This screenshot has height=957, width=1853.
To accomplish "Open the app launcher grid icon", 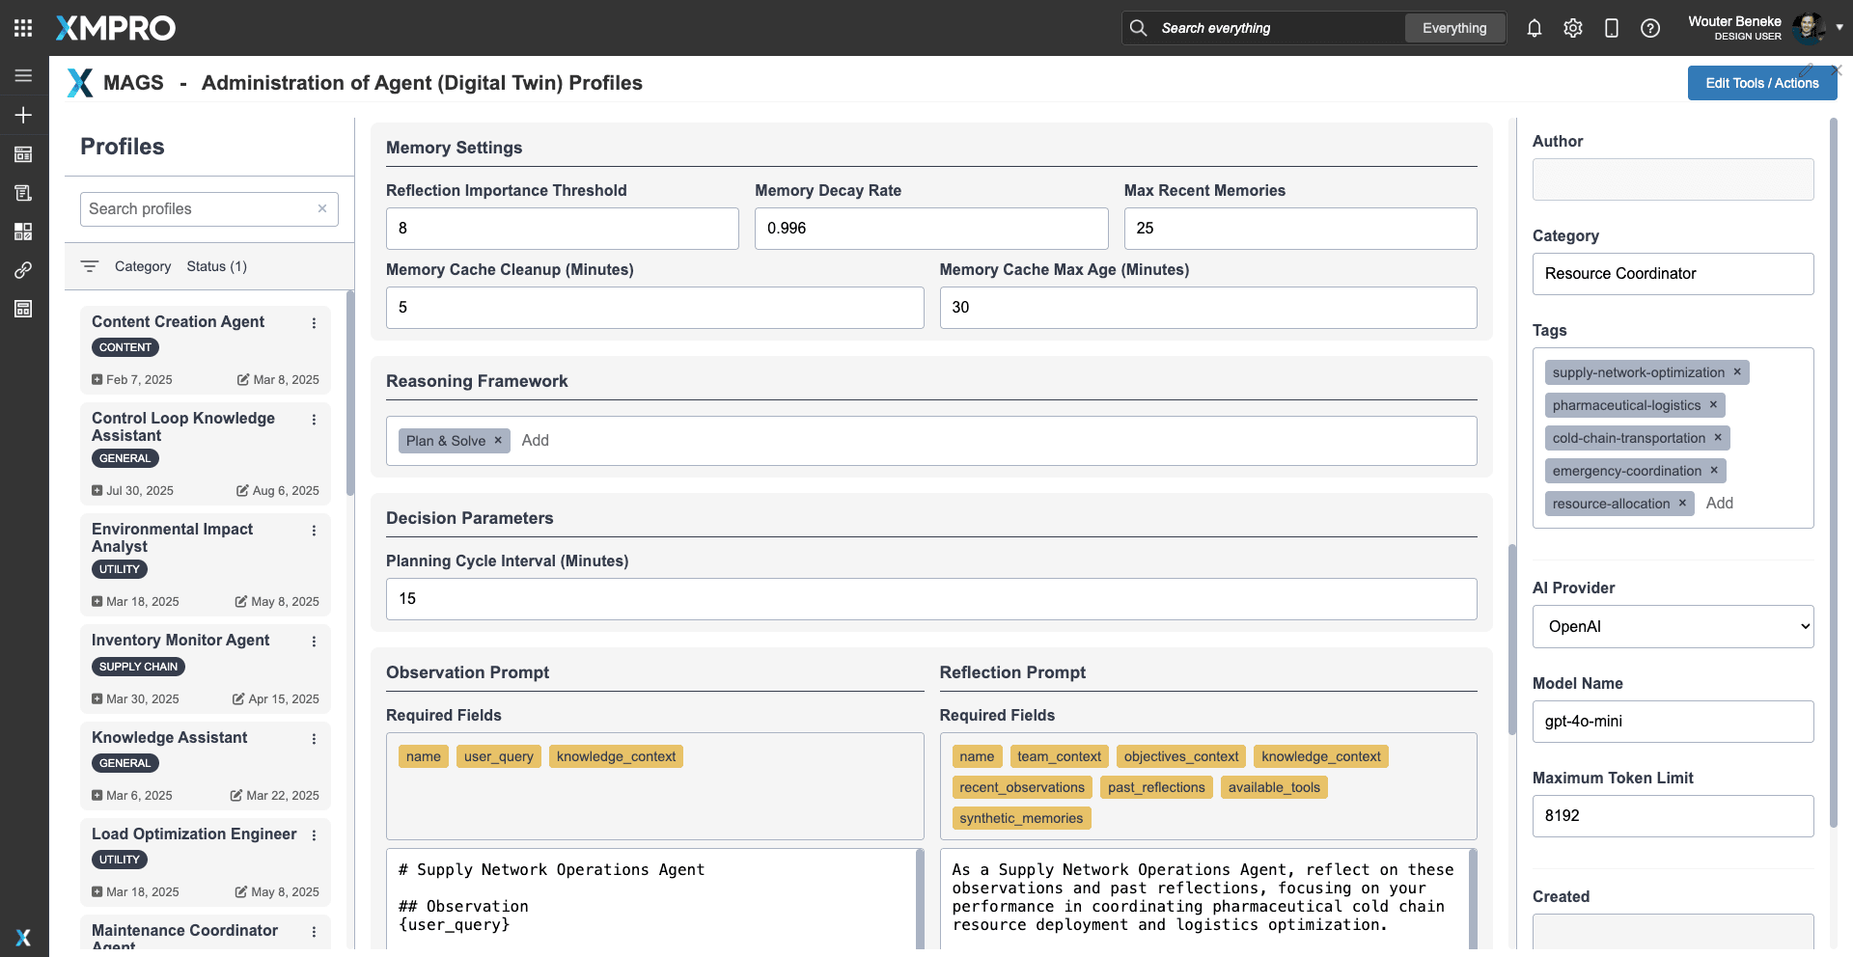I will tap(23, 28).
